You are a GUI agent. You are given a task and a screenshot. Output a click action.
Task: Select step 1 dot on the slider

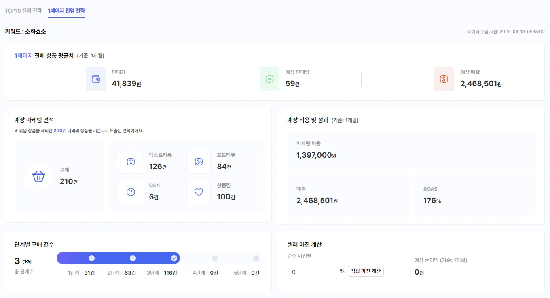coord(92,258)
